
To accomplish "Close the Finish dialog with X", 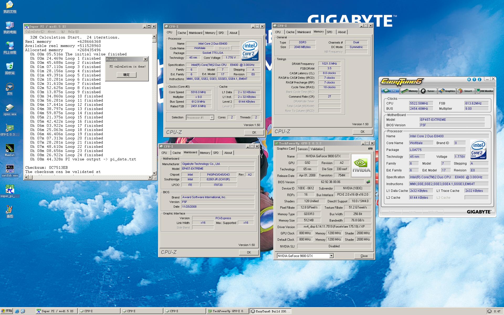I will pos(145,59).
